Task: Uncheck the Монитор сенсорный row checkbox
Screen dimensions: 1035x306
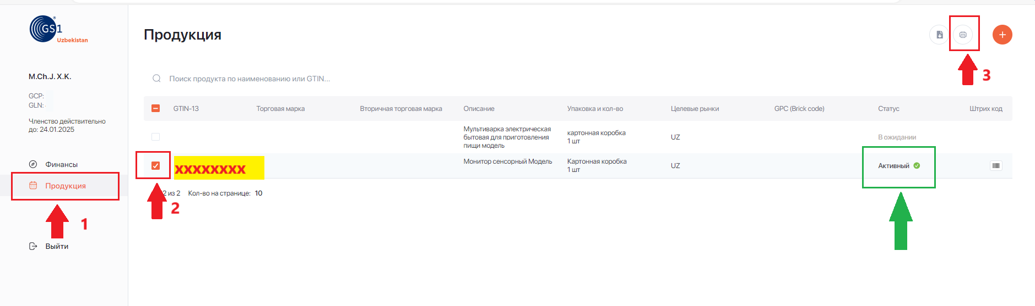Action: [155, 165]
